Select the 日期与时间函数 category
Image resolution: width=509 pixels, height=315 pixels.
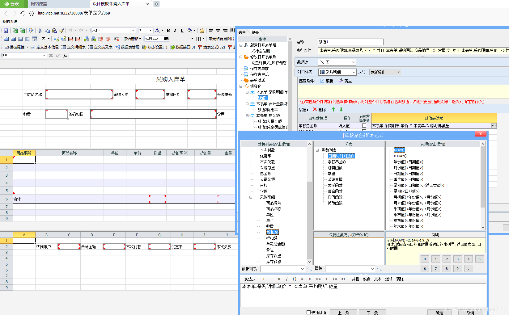341,156
